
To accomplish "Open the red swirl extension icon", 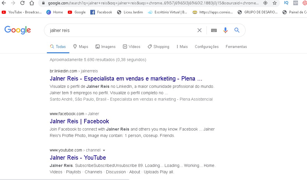I will pos(305,3).
